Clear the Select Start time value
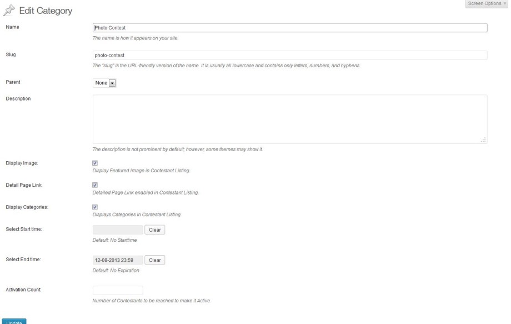Viewport: 511px width, 324px height. tap(155, 230)
